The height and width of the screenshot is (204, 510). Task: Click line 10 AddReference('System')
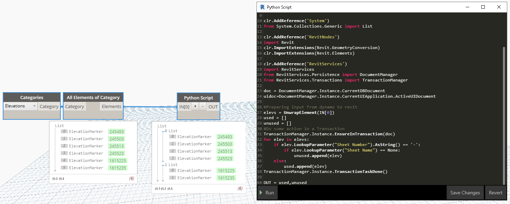pyautogui.click(x=297, y=21)
